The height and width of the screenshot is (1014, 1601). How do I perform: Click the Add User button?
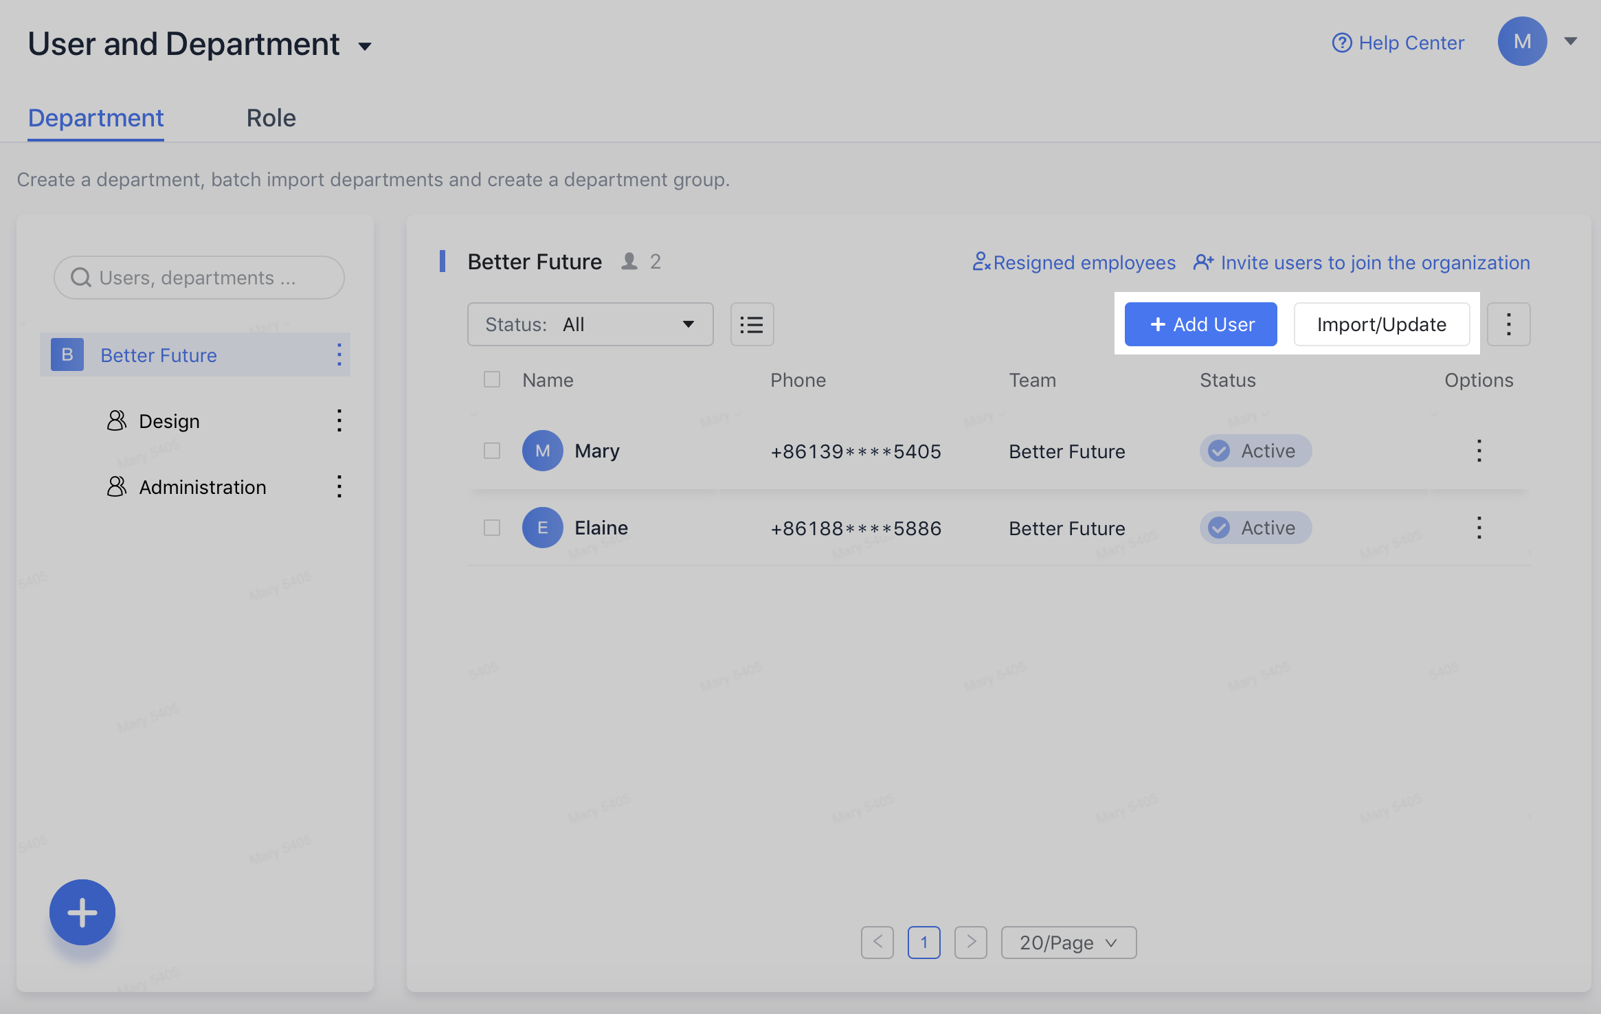coord(1200,324)
